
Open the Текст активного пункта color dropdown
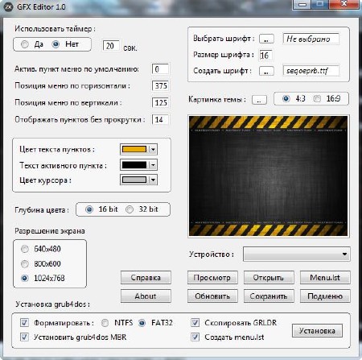click(x=153, y=165)
